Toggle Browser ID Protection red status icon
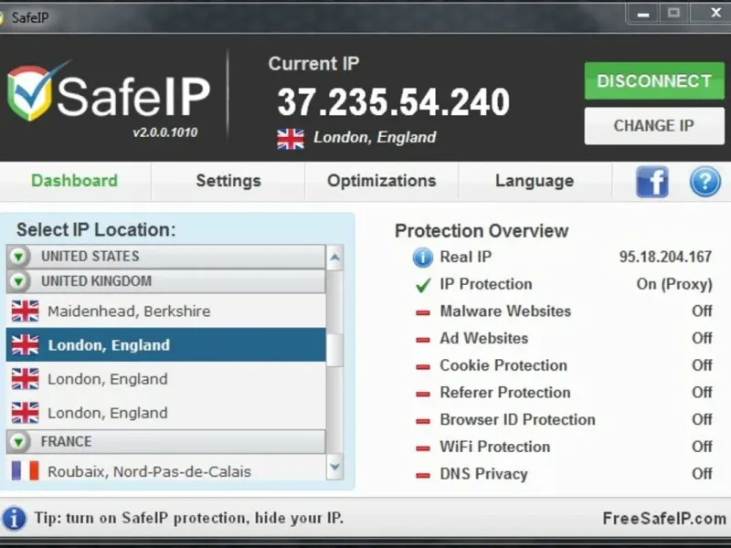731x548 pixels. 423,421
